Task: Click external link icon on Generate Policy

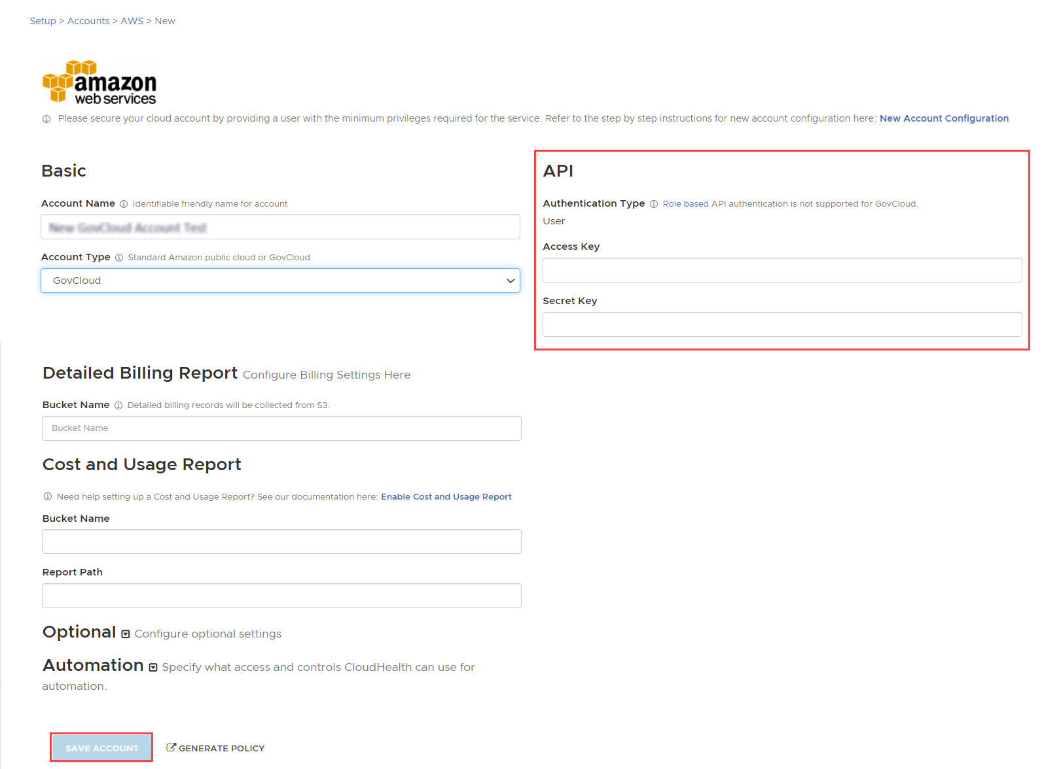Action: 171,747
